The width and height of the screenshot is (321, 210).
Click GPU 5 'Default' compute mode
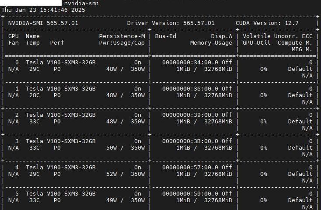[300, 200]
